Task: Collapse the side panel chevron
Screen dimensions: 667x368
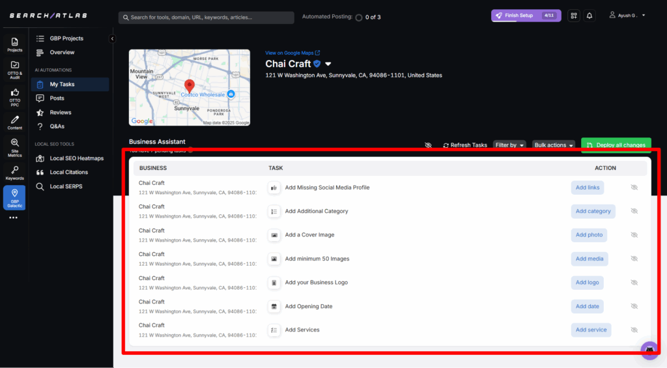Action: coord(112,38)
